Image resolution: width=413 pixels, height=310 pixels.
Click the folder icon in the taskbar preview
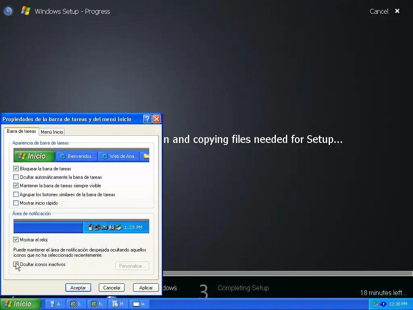[x=146, y=156]
